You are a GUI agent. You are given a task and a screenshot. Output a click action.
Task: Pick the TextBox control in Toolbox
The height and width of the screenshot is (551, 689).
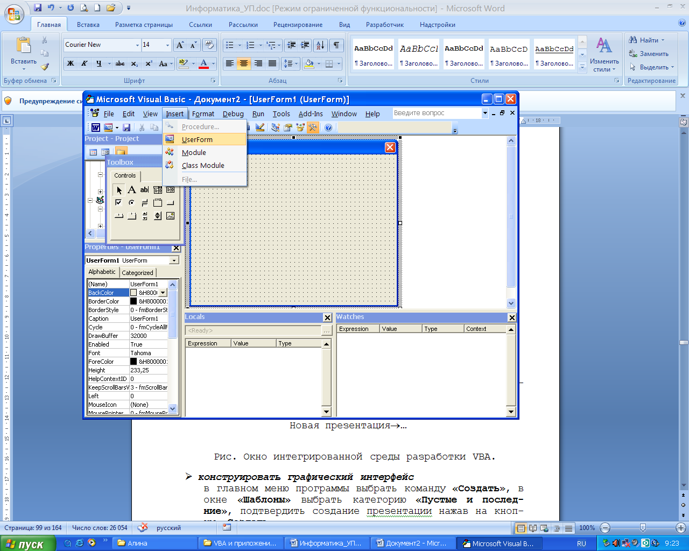pyautogui.click(x=144, y=190)
